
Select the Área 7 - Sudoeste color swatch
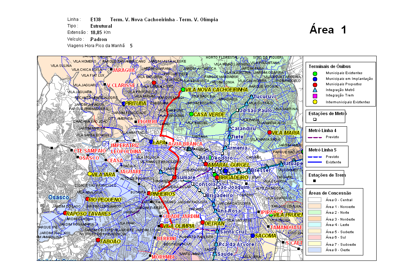pyautogui.click(x=315, y=244)
